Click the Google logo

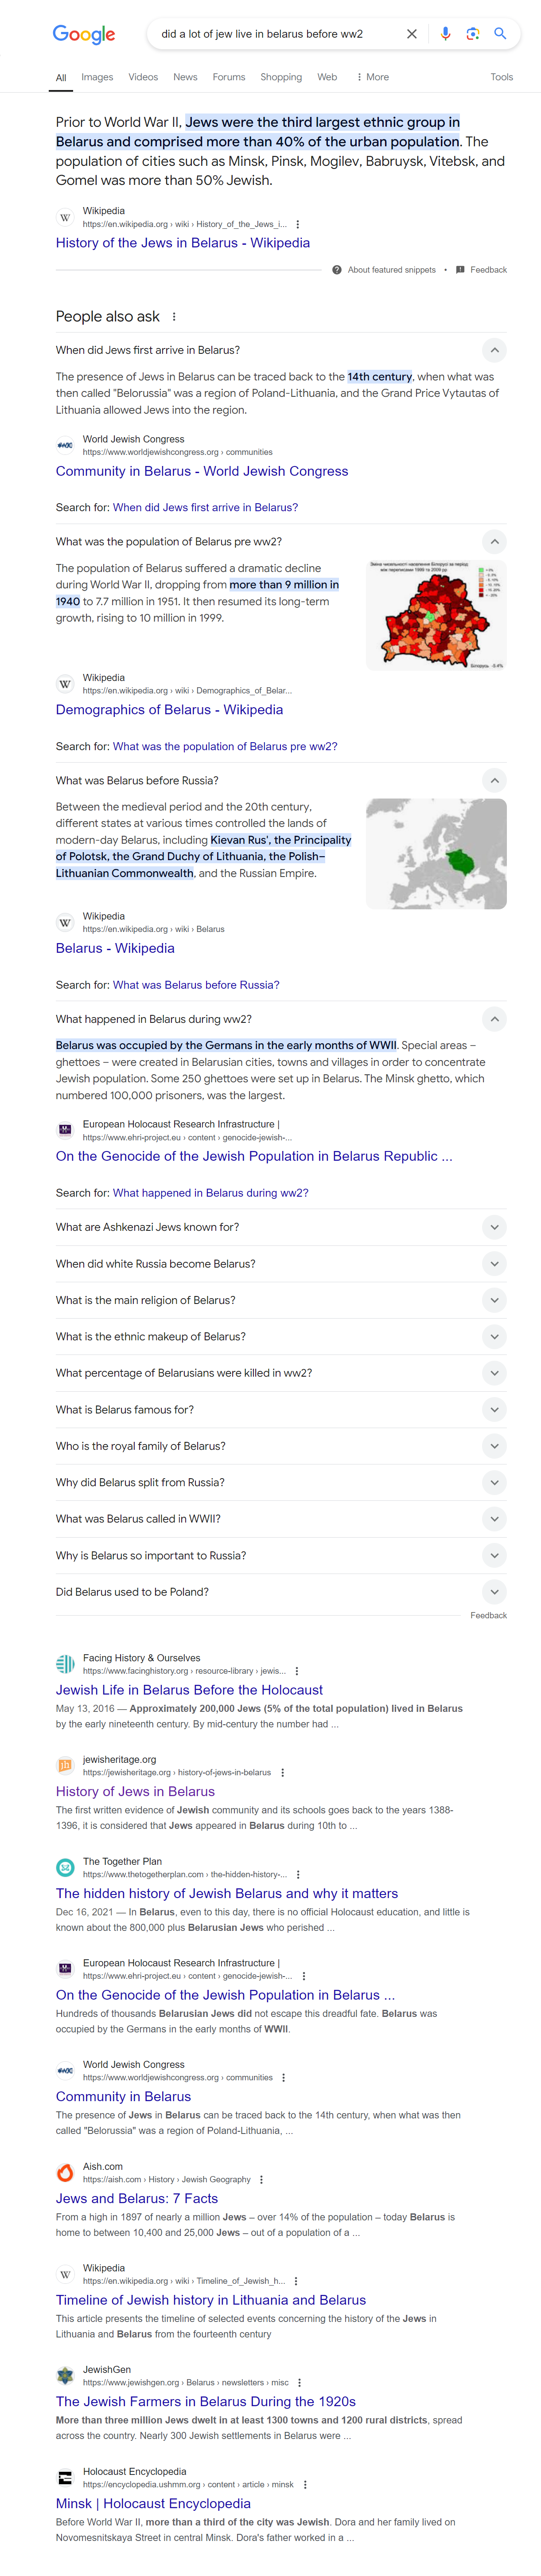[x=84, y=34]
